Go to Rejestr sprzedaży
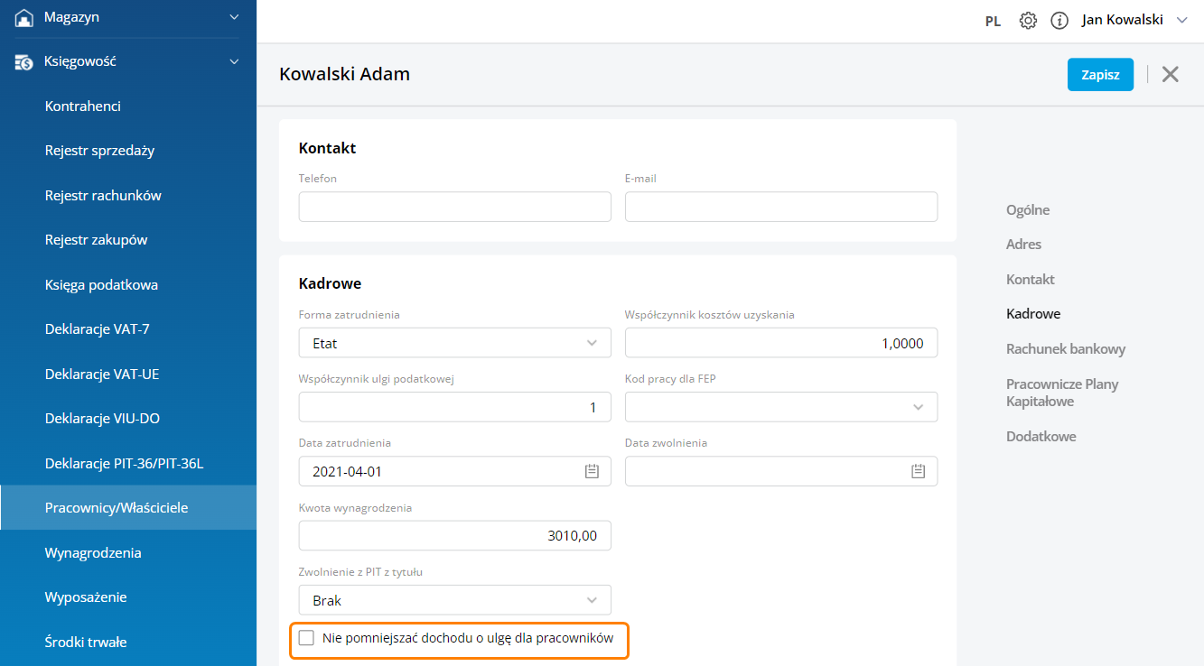 pyautogui.click(x=99, y=151)
